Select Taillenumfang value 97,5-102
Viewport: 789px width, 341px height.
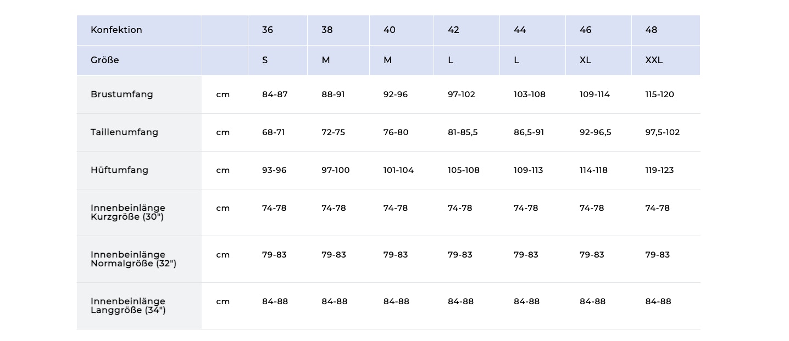[662, 132]
